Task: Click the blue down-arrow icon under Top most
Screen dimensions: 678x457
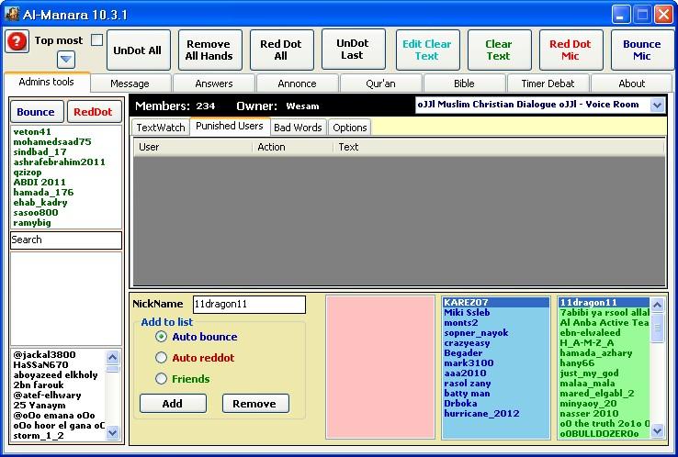Action: (x=66, y=60)
